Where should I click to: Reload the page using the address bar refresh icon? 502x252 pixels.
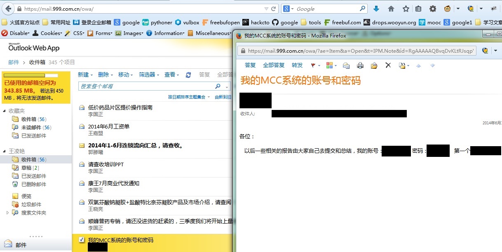[274, 9]
